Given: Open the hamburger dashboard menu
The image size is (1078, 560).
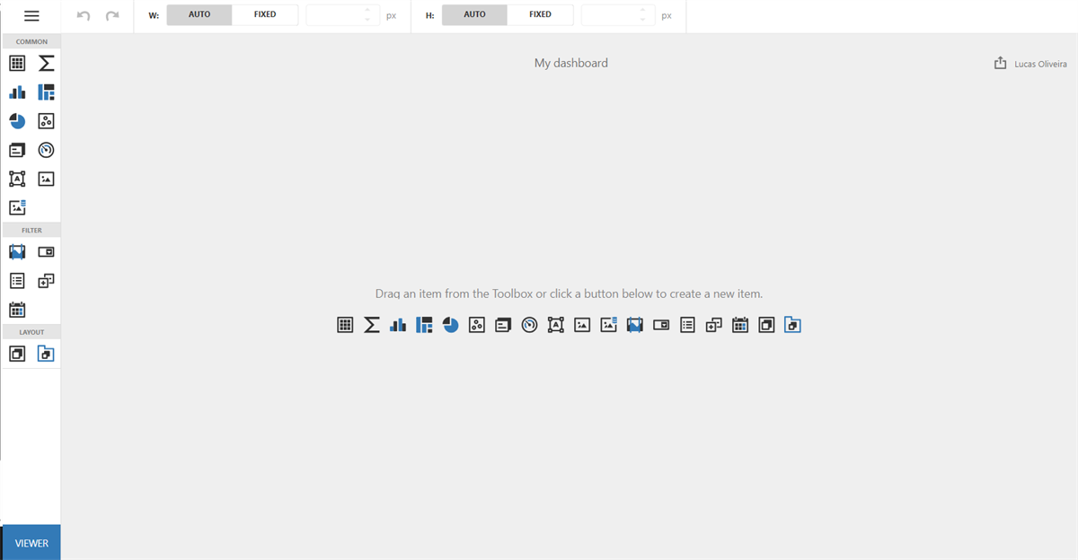Looking at the screenshot, I should click(31, 16).
